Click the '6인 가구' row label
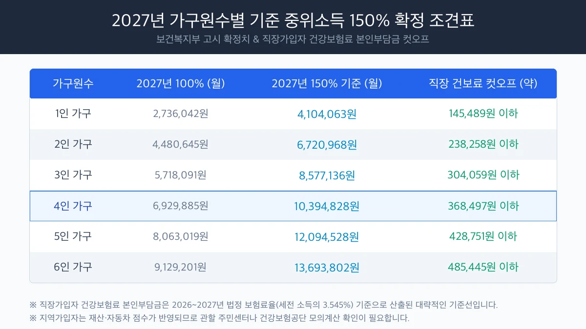 (73, 267)
